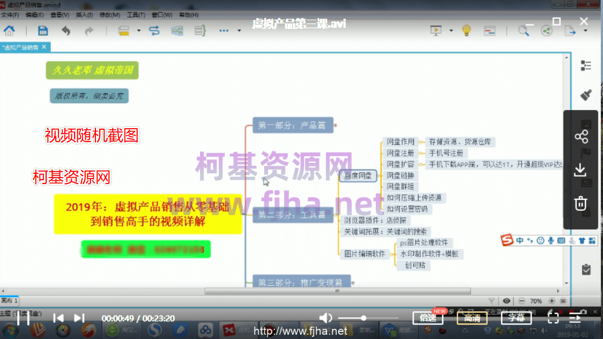Click the filter funnel icon in status bar
Image resolution: width=603 pixels, height=339 pixels.
492,301
